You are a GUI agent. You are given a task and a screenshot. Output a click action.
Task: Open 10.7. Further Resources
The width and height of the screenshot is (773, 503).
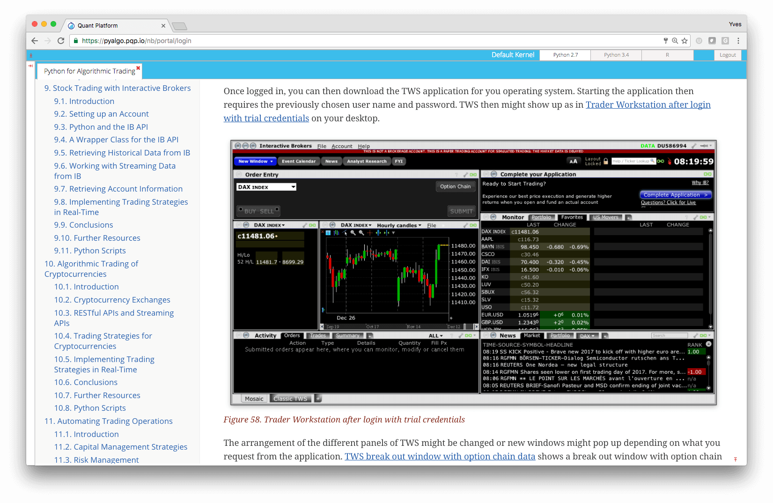pos(97,395)
